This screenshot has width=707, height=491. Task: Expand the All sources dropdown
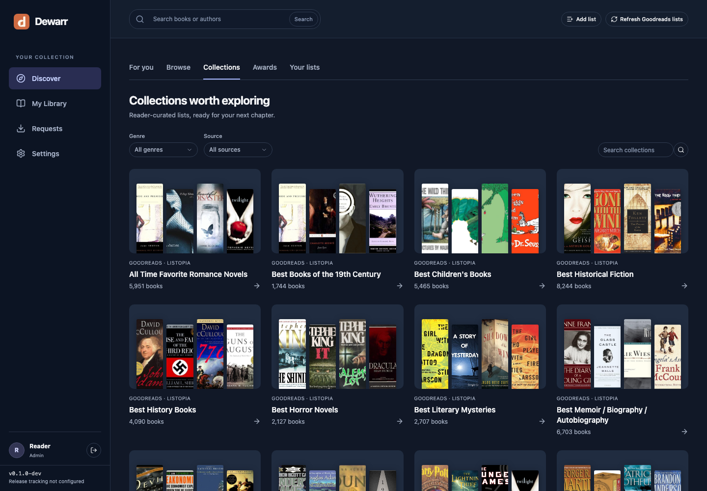click(x=238, y=150)
